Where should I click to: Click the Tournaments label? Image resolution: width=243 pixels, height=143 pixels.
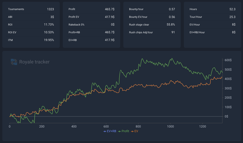click(x=16, y=9)
